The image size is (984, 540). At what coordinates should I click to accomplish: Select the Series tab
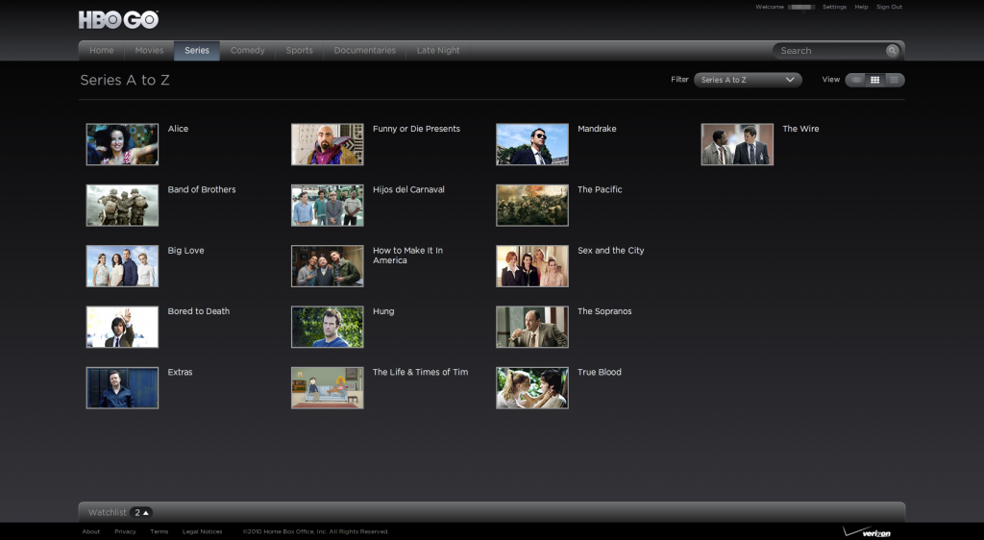coord(197,51)
